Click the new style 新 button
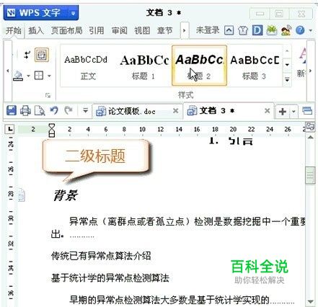Screen dimensions: 318x307 [302, 63]
